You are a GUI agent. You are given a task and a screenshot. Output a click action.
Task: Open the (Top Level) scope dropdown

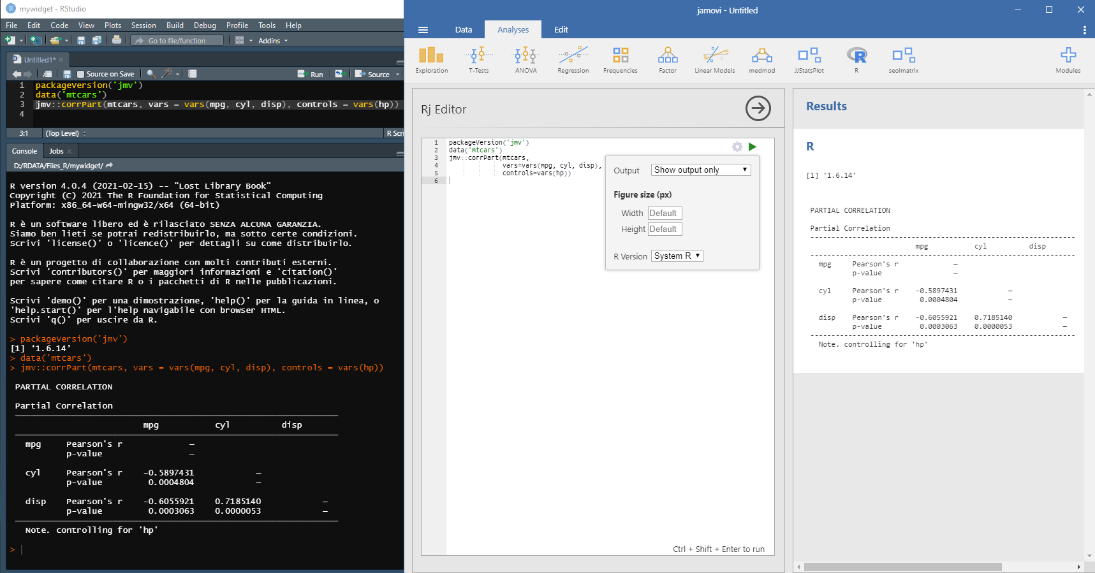coord(66,133)
